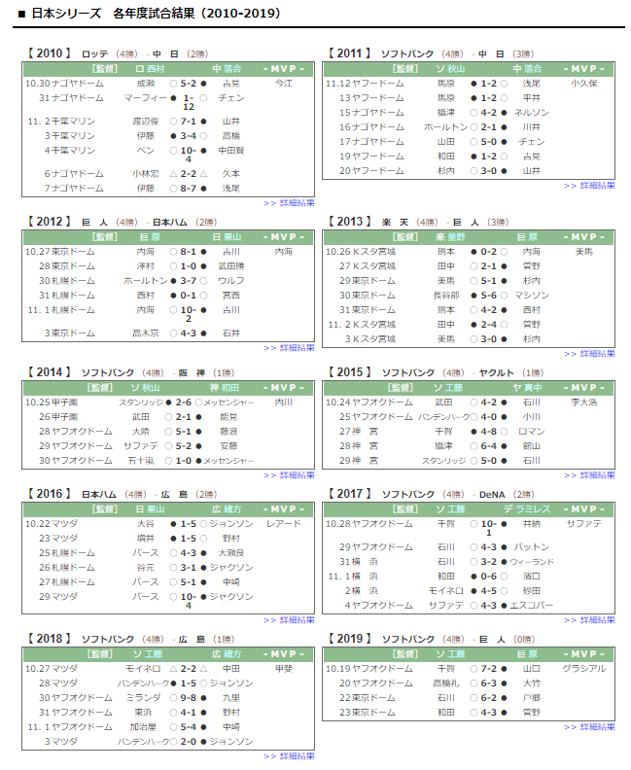Click 2018 MVP name 甲斐
631x770 pixels.
[x=283, y=668]
